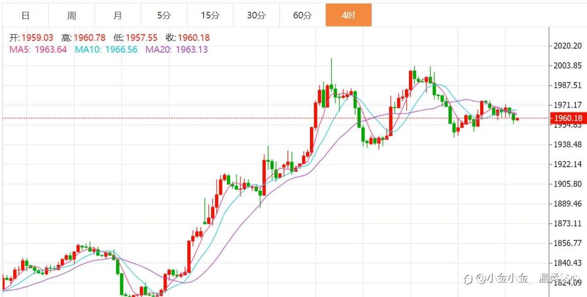Click the 1938.48 price axis label
This screenshot has width=587, height=297.
click(x=569, y=145)
